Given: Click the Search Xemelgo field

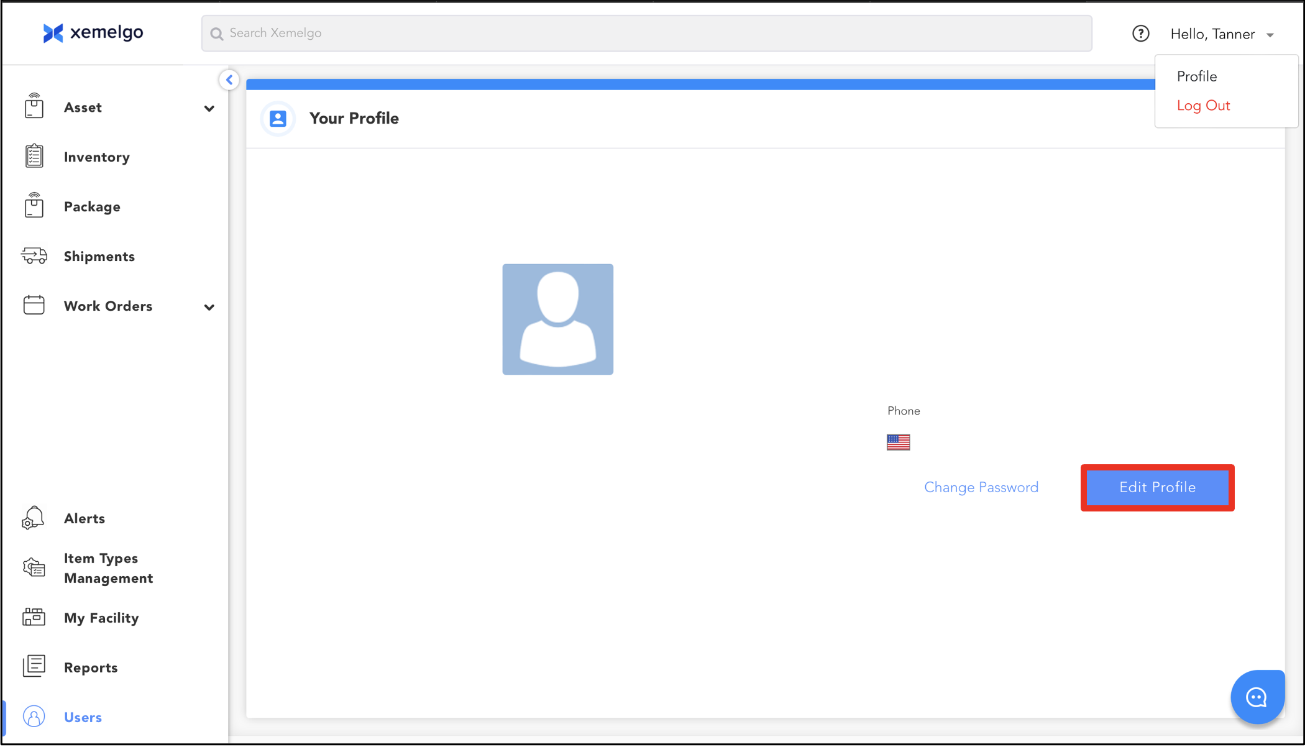Looking at the screenshot, I should 646,33.
